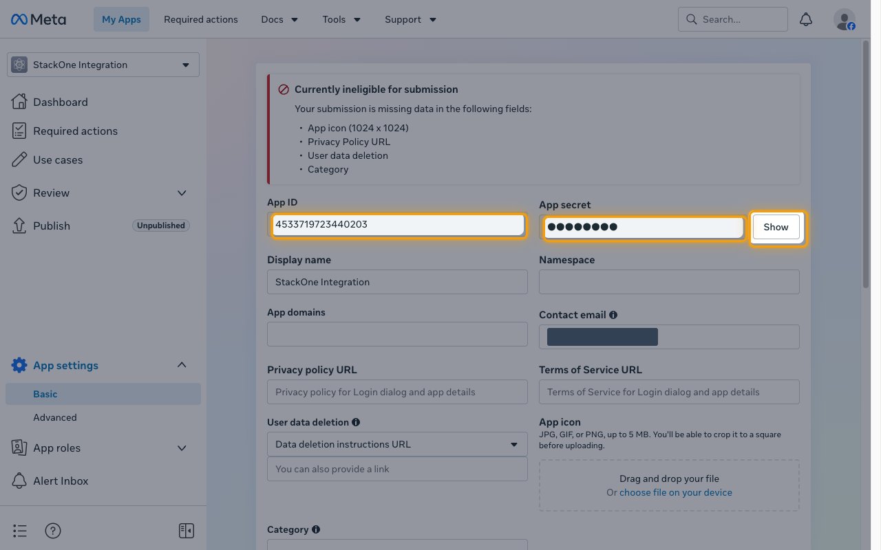The image size is (881, 550).
Task: Collapse the sidebar with panel icon
Action: (x=186, y=530)
